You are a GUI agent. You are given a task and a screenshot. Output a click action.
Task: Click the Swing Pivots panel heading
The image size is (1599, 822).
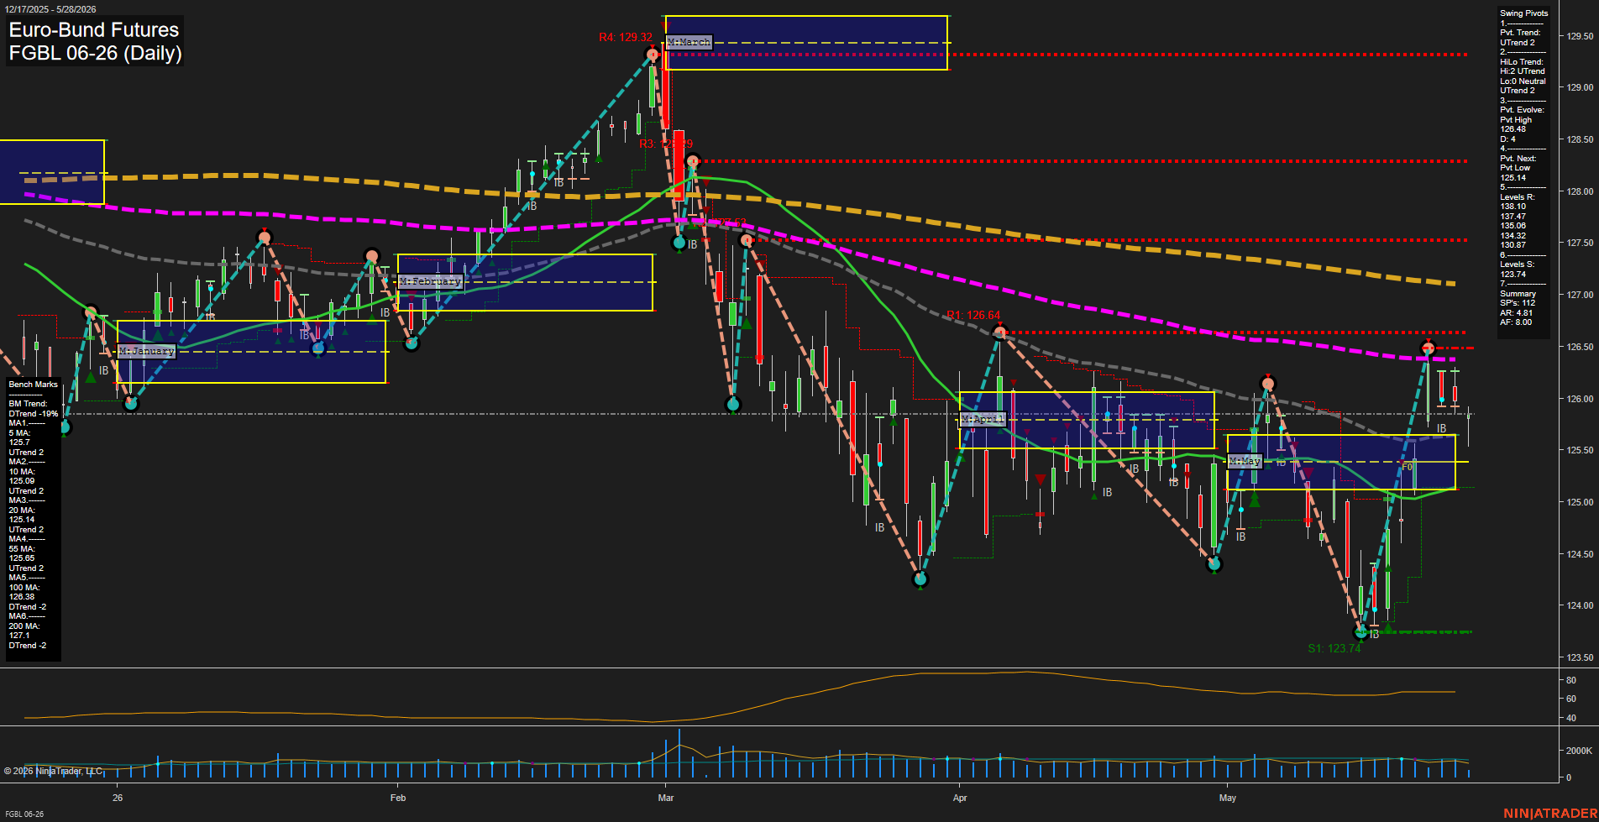(x=1523, y=13)
